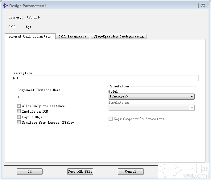Enable Simulate from Layout (SimLay)
Viewport: 211px width, 180px height.
click(x=19, y=122)
